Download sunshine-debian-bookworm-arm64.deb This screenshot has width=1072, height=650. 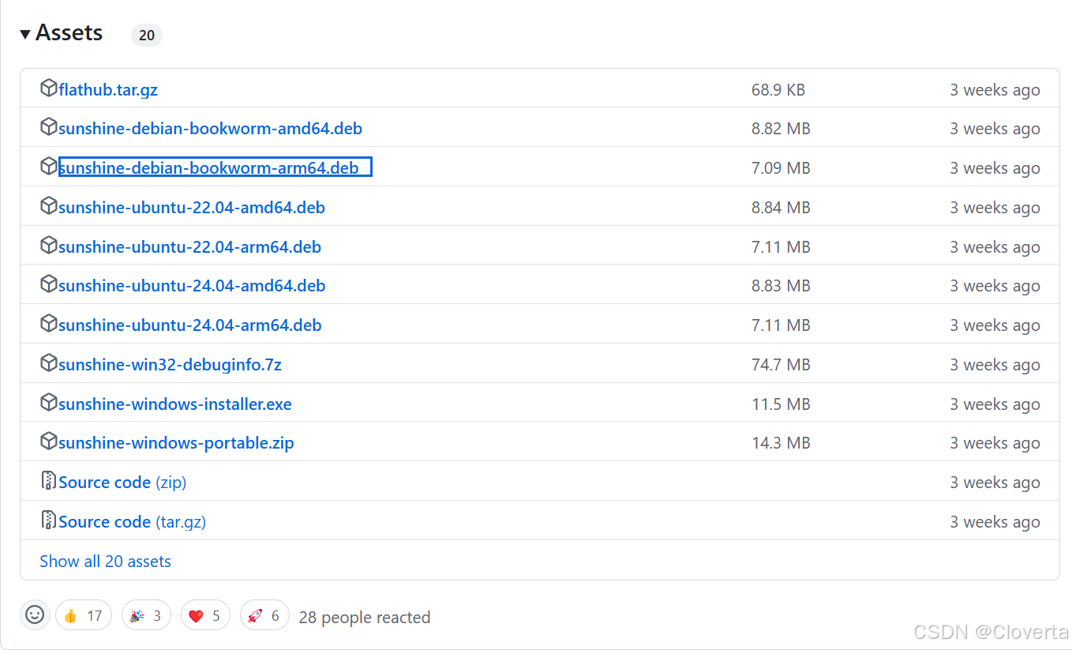(x=208, y=168)
